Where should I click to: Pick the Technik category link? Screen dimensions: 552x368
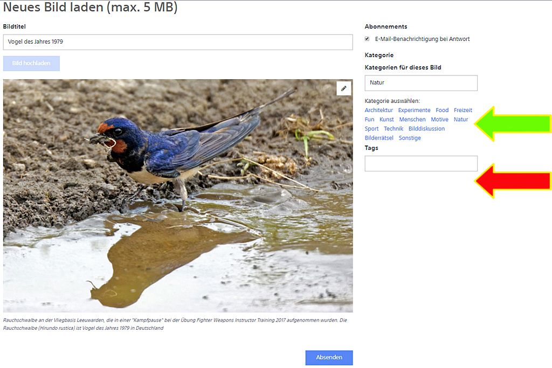394,129
